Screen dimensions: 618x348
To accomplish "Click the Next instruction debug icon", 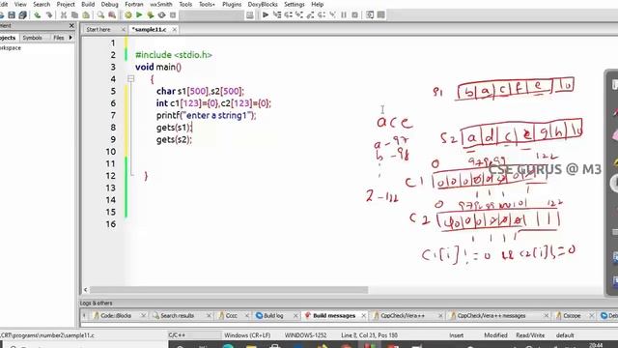I will pos(322,15).
